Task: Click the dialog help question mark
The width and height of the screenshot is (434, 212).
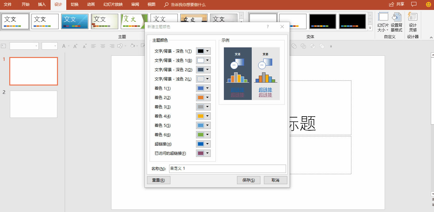Action: [x=267, y=27]
